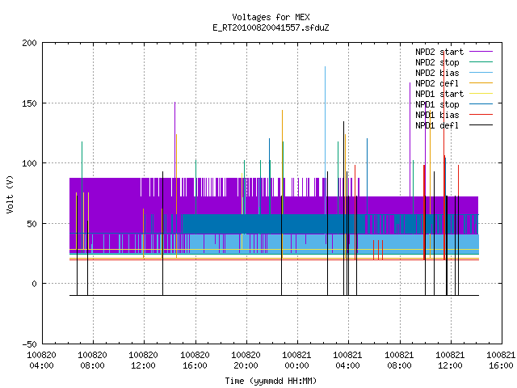Viewport: 517px width, 388px height.
Task: Click the black NPD1 defl legend line sample
Action: click(481, 125)
